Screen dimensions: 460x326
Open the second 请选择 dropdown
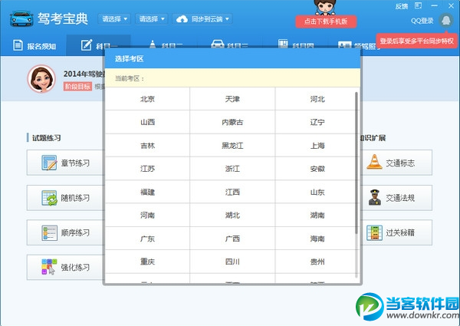[x=152, y=19]
